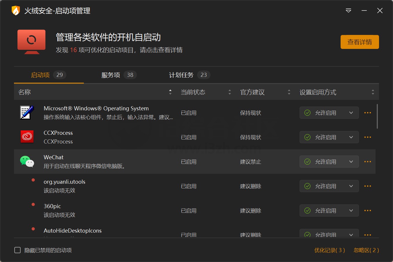Select the org.yuanli.utools entry name

tap(64, 182)
